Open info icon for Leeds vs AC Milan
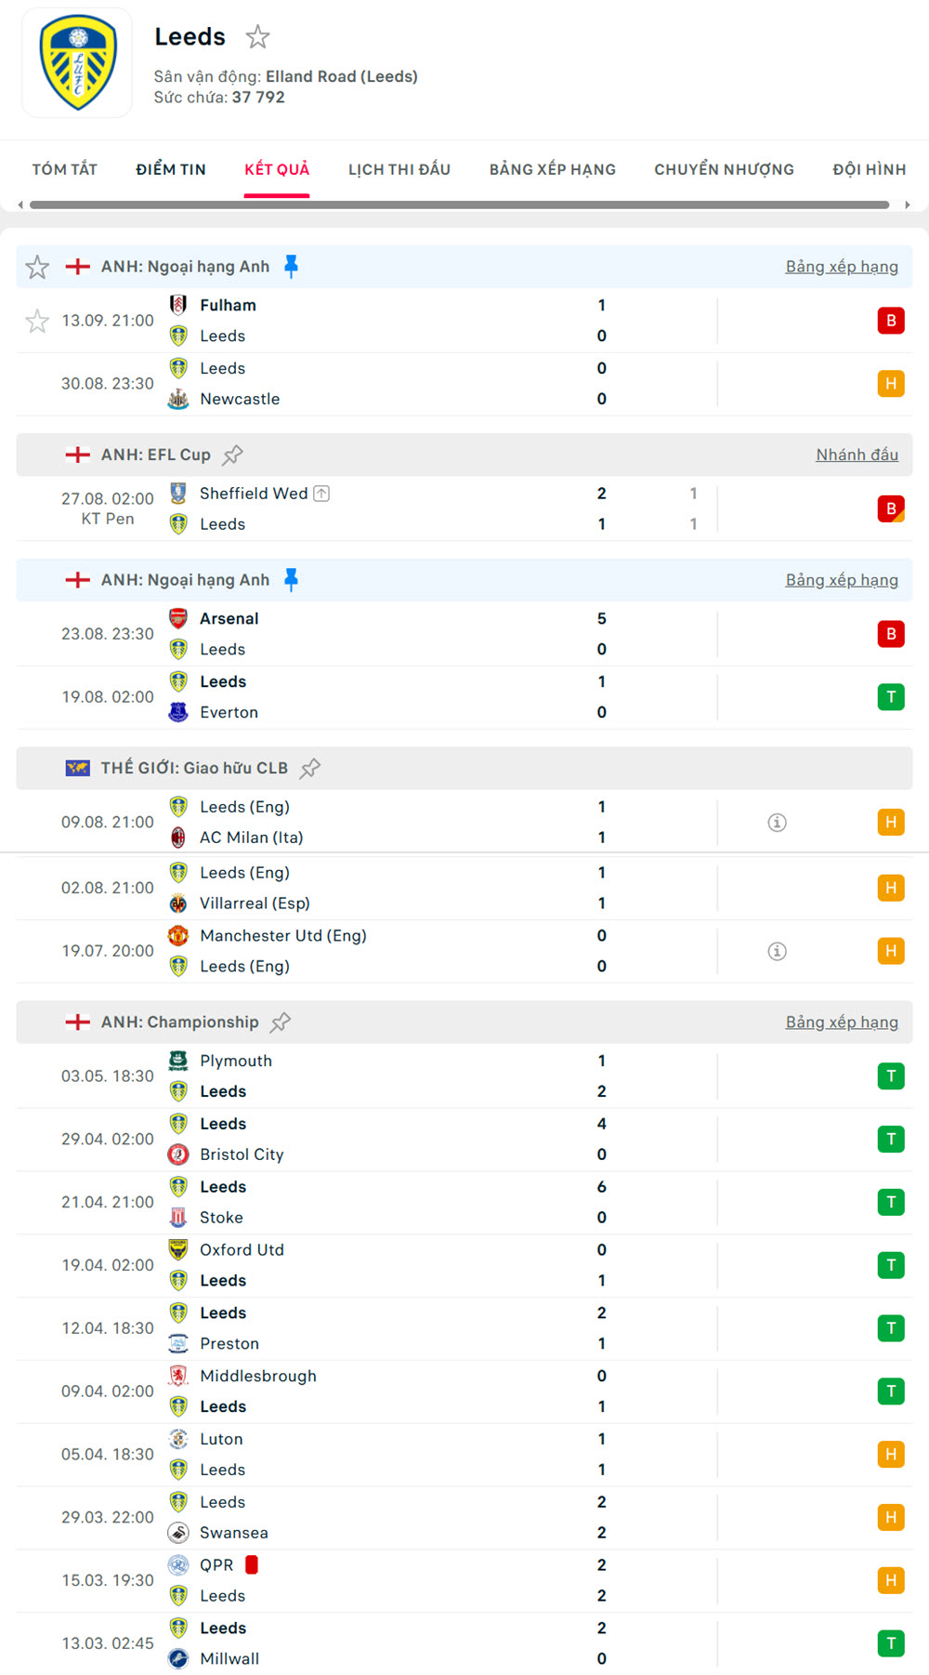 pyautogui.click(x=778, y=823)
